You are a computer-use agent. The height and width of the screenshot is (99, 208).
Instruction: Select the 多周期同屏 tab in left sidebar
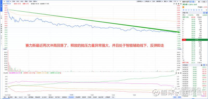point(2,28)
